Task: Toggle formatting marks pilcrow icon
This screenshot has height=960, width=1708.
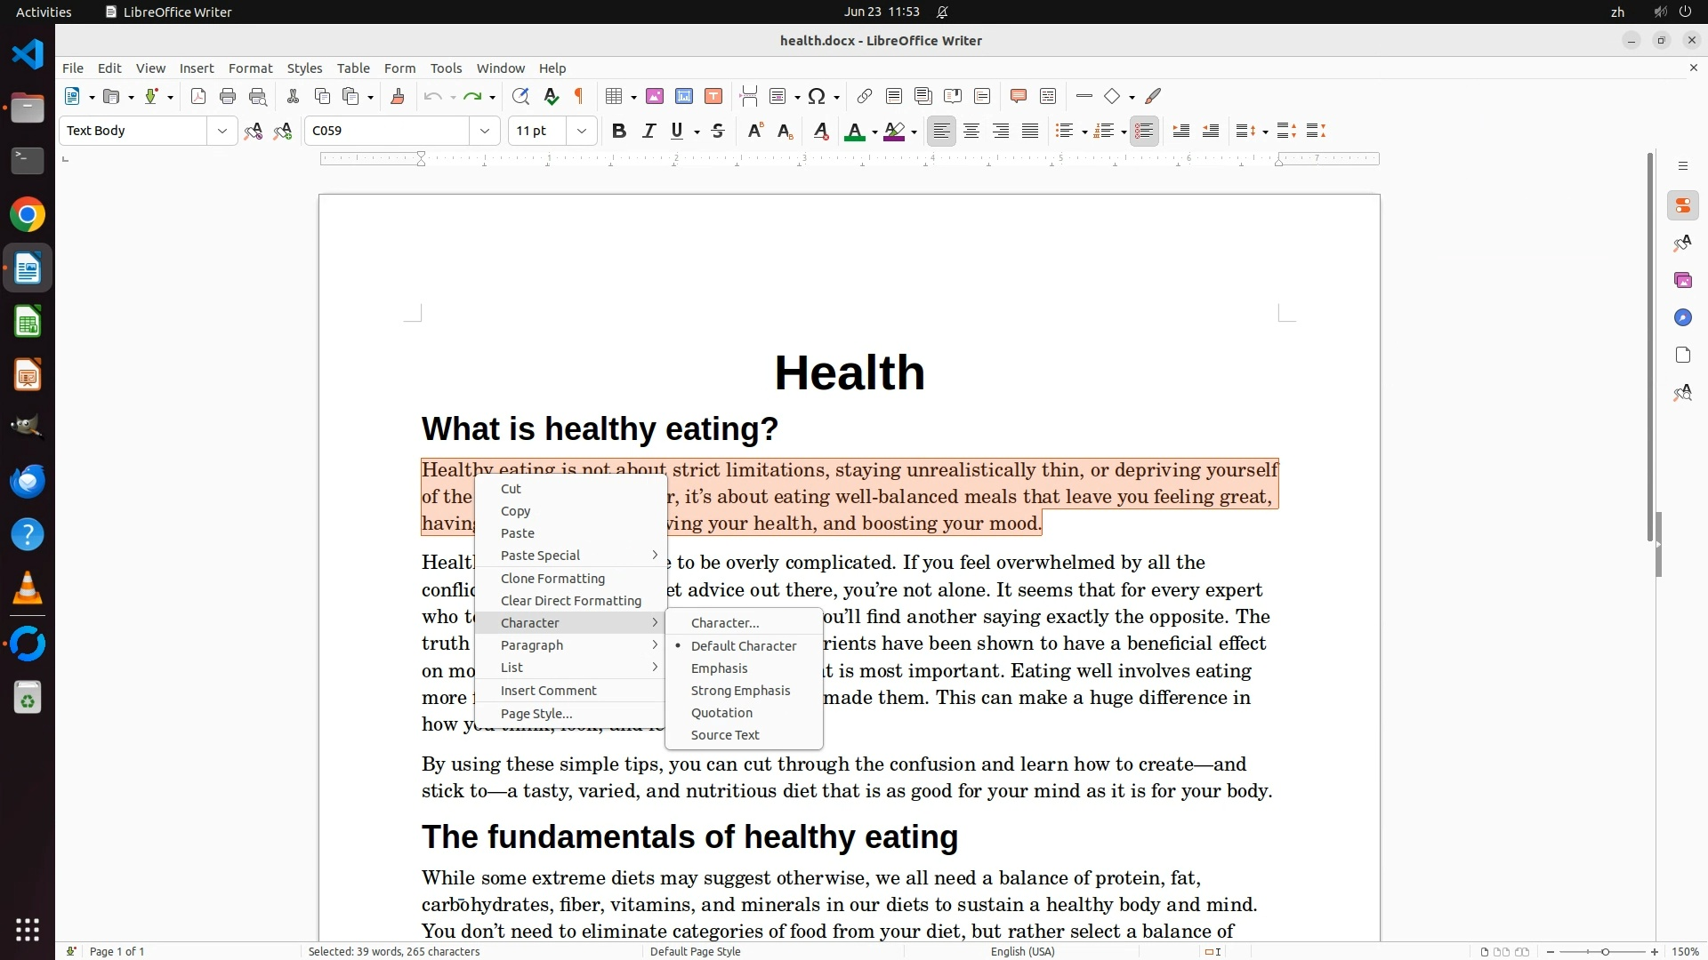Action: tap(579, 96)
